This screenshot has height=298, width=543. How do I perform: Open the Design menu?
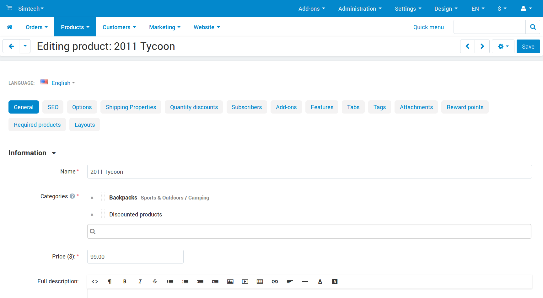446,8
